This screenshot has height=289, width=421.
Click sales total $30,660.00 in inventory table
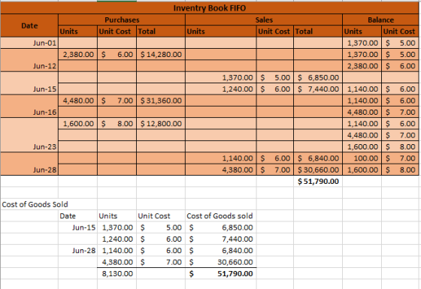point(318,170)
